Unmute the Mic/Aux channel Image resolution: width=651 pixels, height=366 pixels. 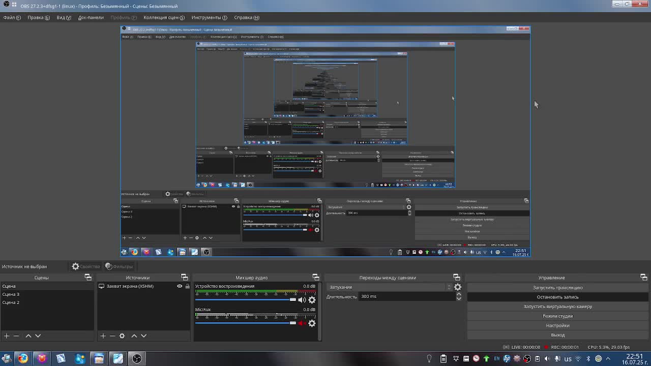tap(302, 323)
